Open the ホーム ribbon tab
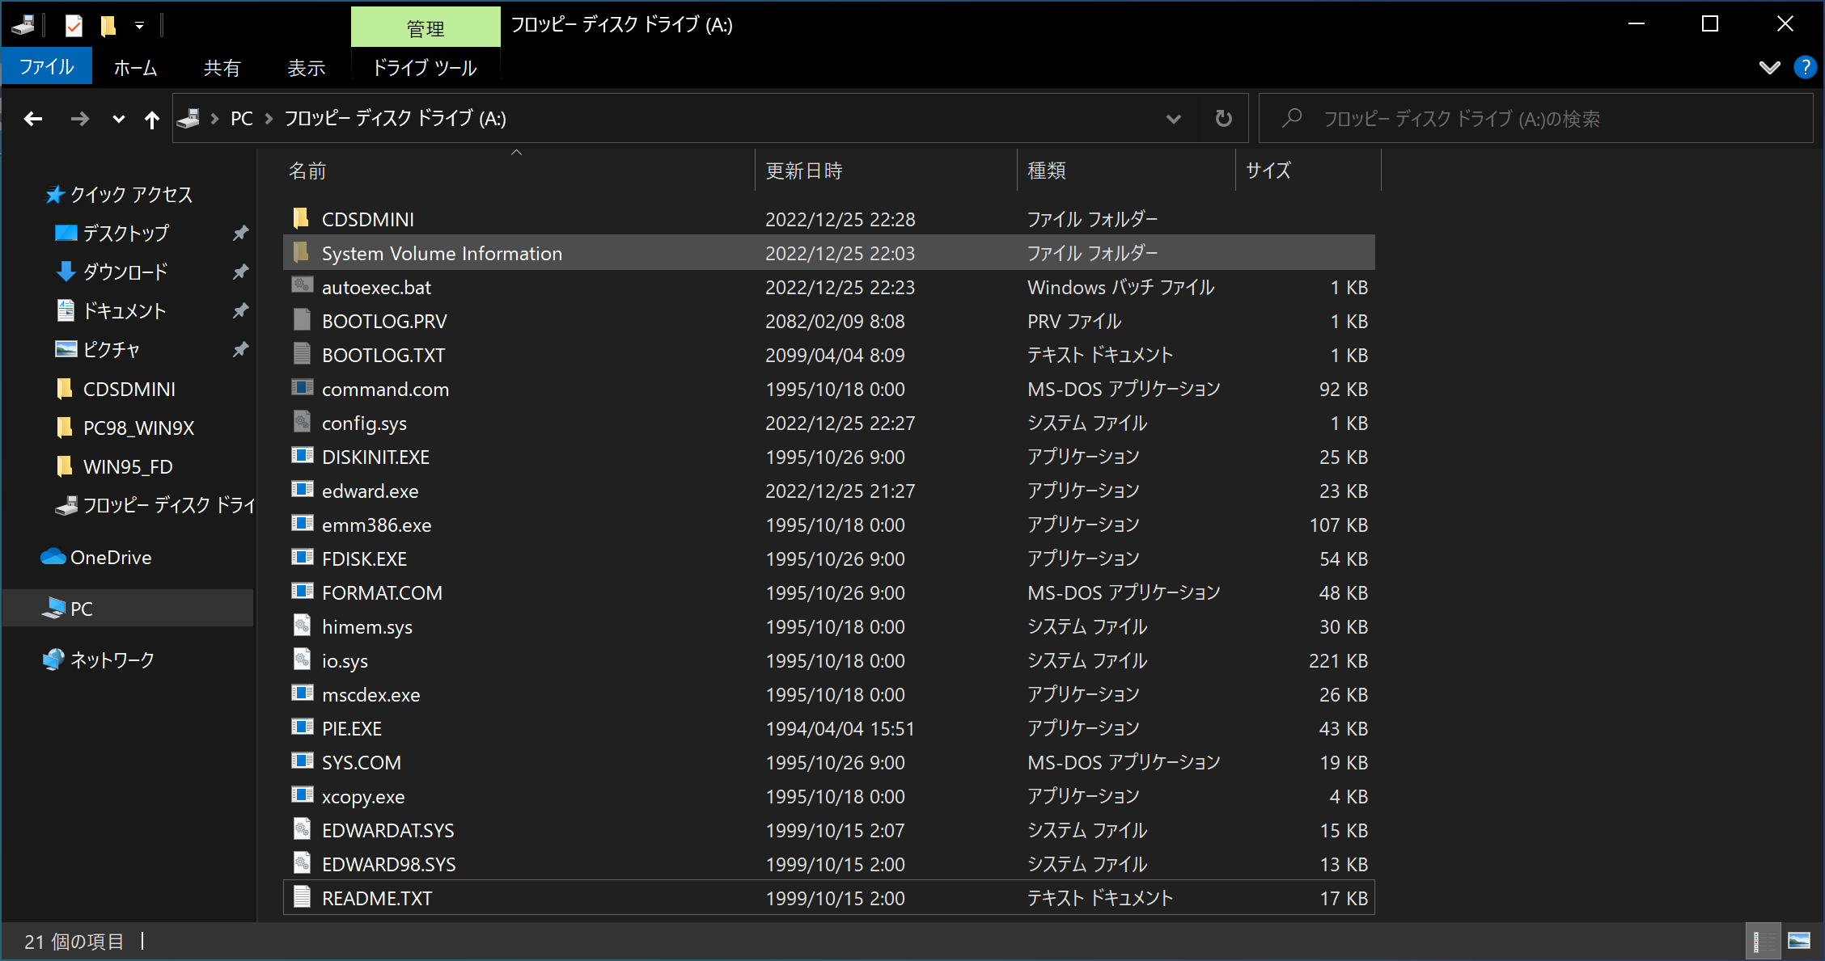This screenshot has height=961, width=1825. [135, 68]
